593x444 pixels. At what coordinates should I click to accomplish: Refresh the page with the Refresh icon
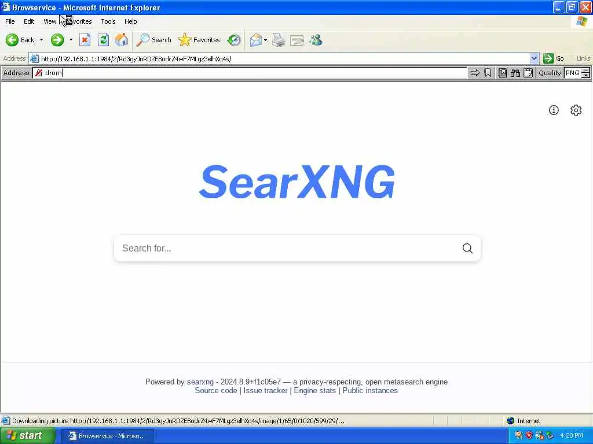tap(103, 40)
